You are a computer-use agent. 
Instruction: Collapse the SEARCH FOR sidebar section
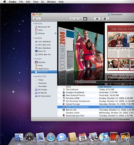pyautogui.click(x=33, y=76)
